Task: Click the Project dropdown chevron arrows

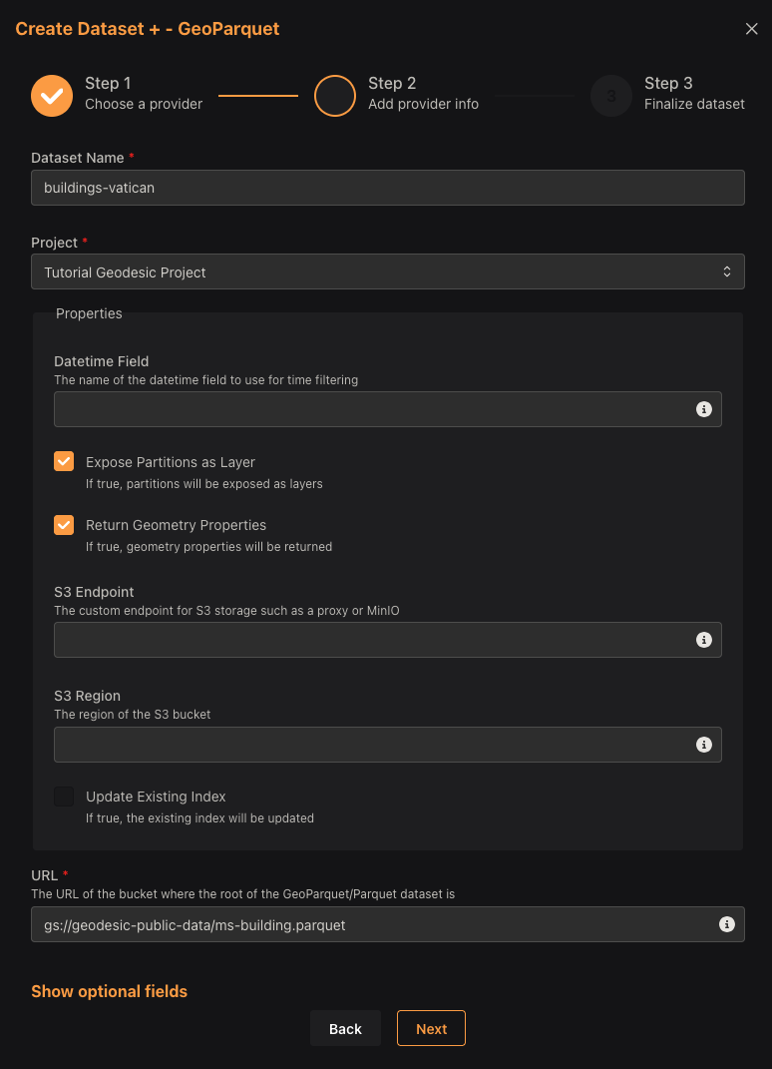Action: (x=727, y=272)
